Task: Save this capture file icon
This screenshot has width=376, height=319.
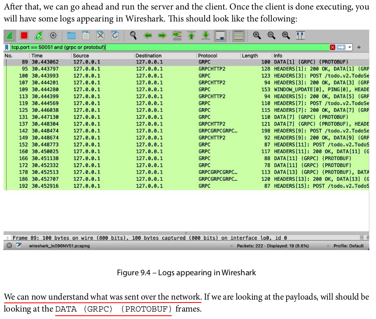Action: click(86, 36)
